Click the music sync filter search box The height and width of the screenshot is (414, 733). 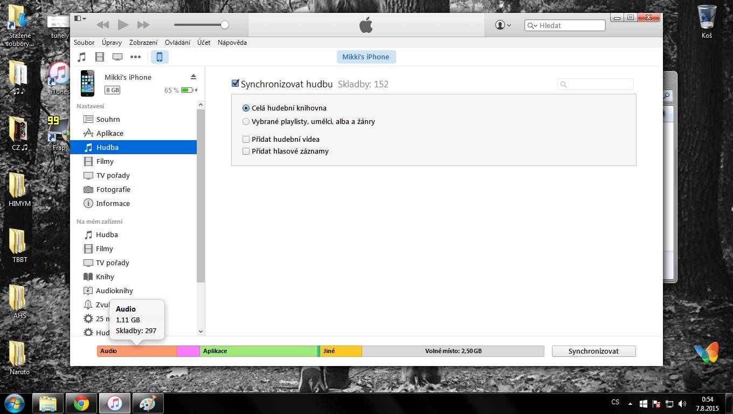596,84
